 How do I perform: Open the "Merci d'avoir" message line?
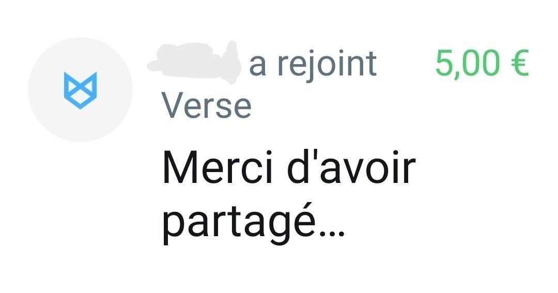pyautogui.click(x=289, y=167)
